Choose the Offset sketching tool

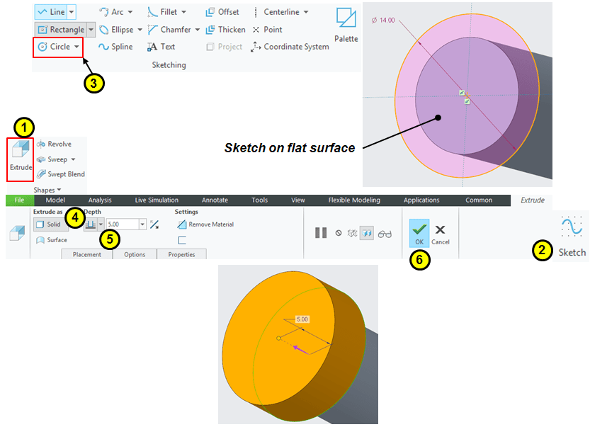(x=222, y=12)
